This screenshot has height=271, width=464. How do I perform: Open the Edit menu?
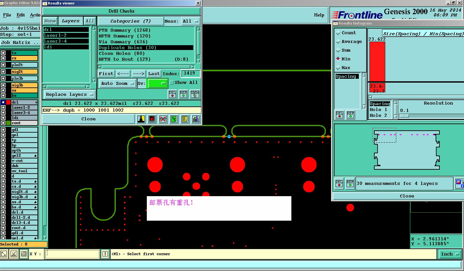tap(21, 15)
